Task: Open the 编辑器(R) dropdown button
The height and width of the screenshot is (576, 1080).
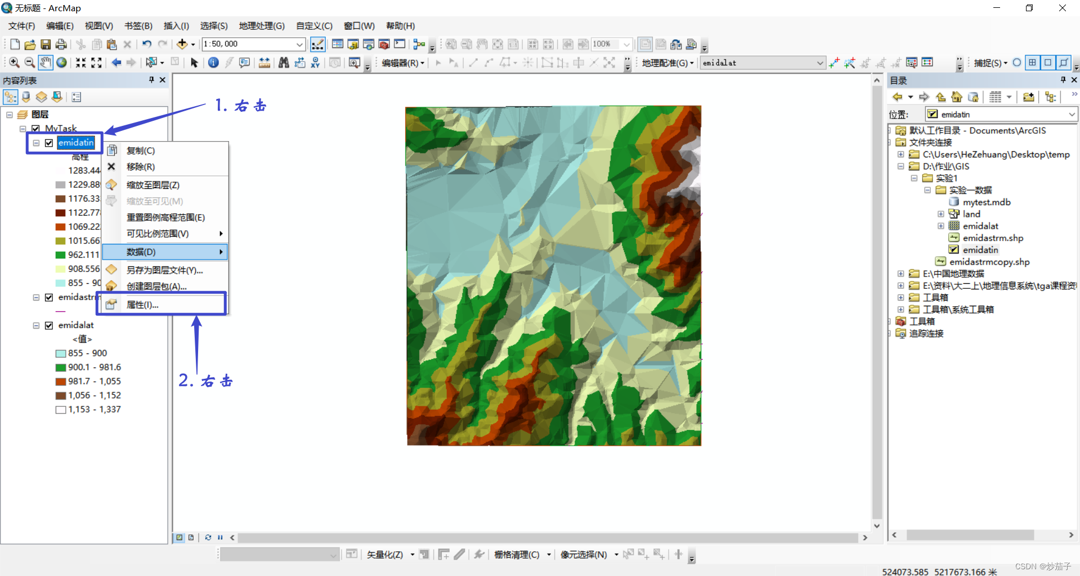Action: 403,63
